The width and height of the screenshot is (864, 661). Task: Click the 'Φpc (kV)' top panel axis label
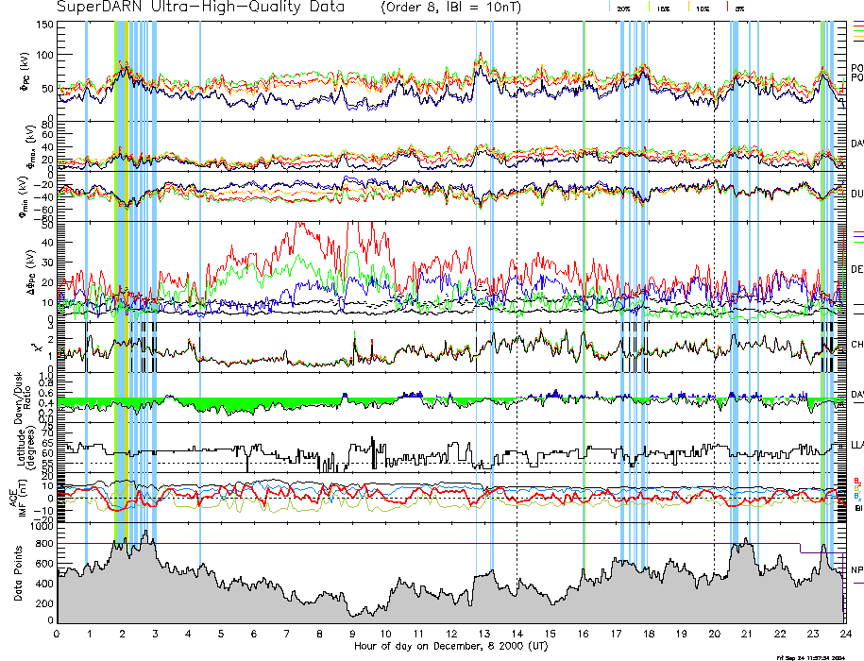pos(25,72)
